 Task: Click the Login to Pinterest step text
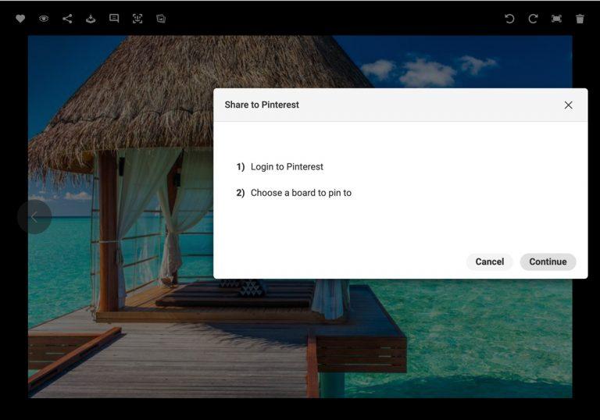(x=287, y=167)
